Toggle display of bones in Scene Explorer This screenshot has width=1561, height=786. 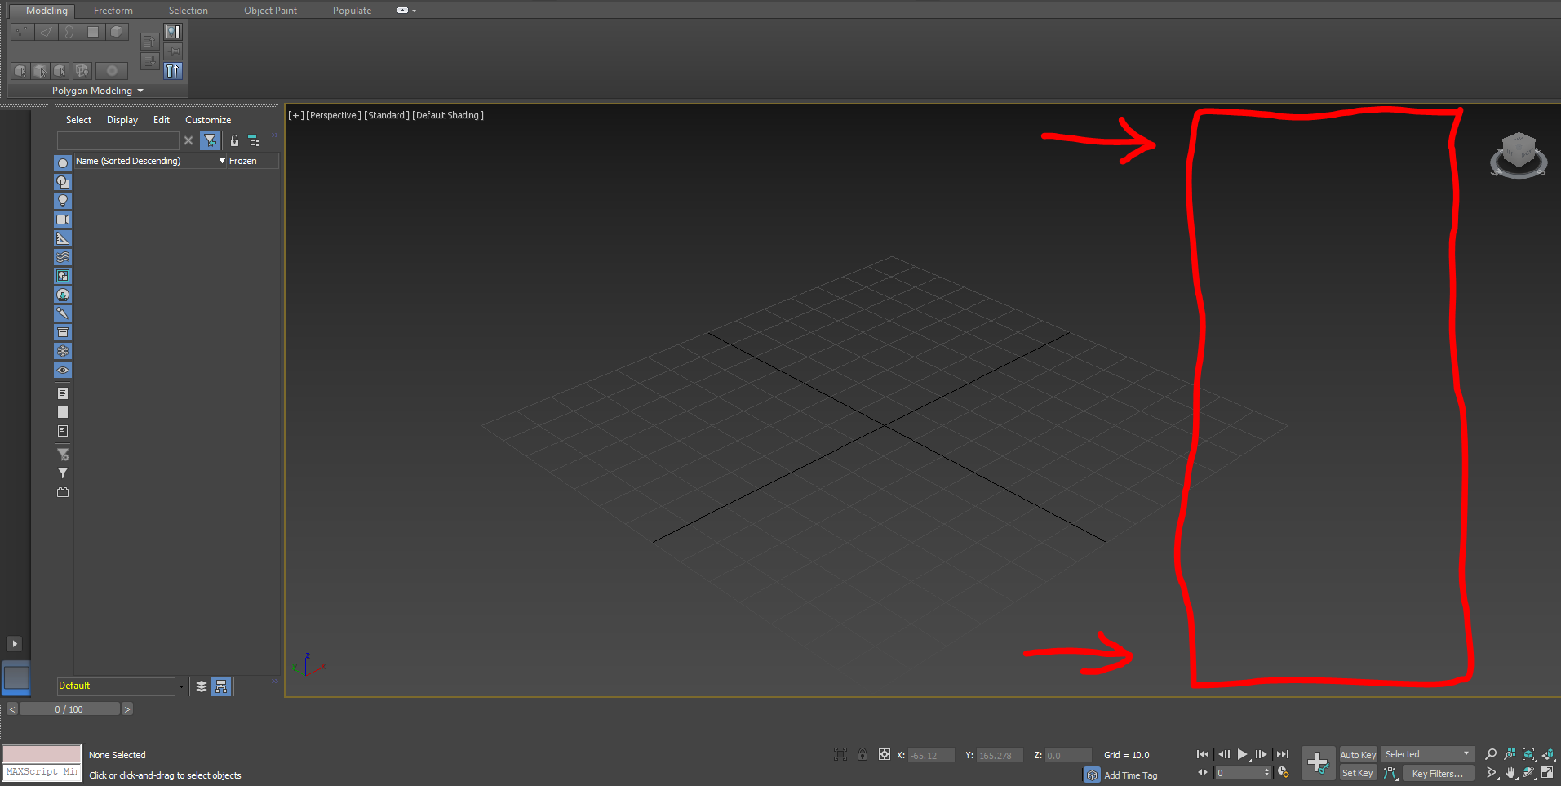point(63,313)
